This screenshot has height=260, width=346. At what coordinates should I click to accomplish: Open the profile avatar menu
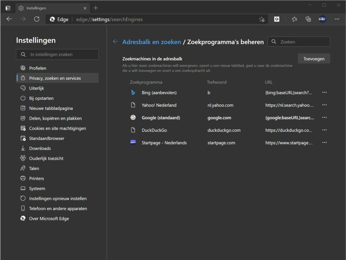[322, 19]
